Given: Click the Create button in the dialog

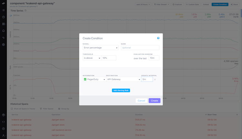Looking at the screenshot, I should [154, 100].
